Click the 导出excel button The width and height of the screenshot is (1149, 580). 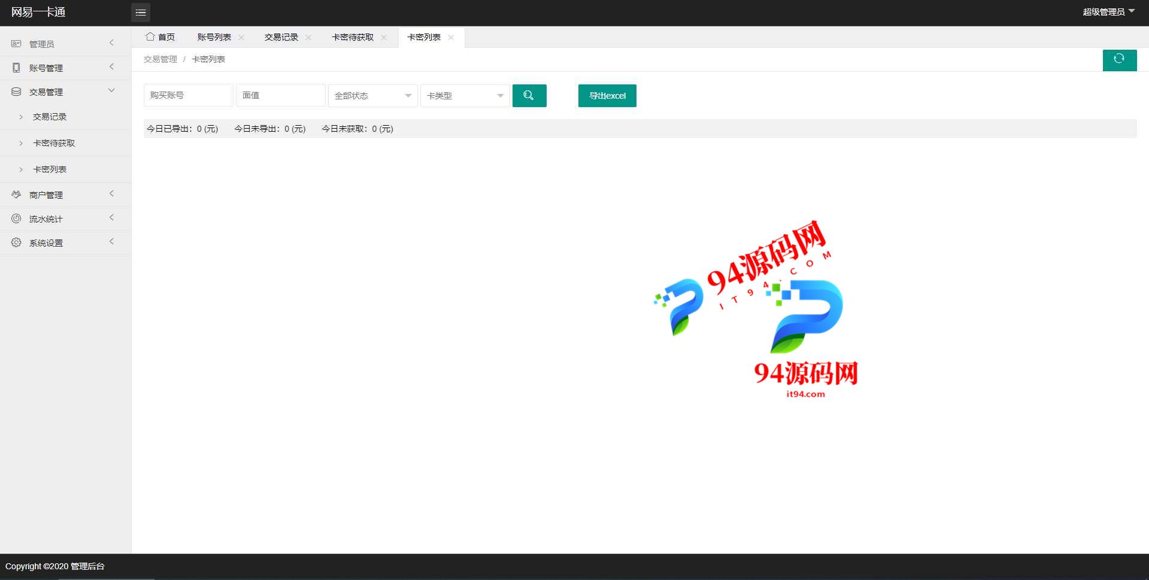(x=607, y=96)
